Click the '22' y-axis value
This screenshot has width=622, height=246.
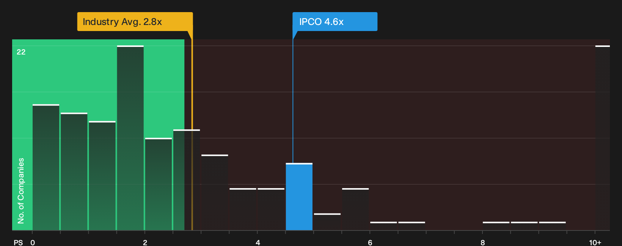(x=21, y=52)
